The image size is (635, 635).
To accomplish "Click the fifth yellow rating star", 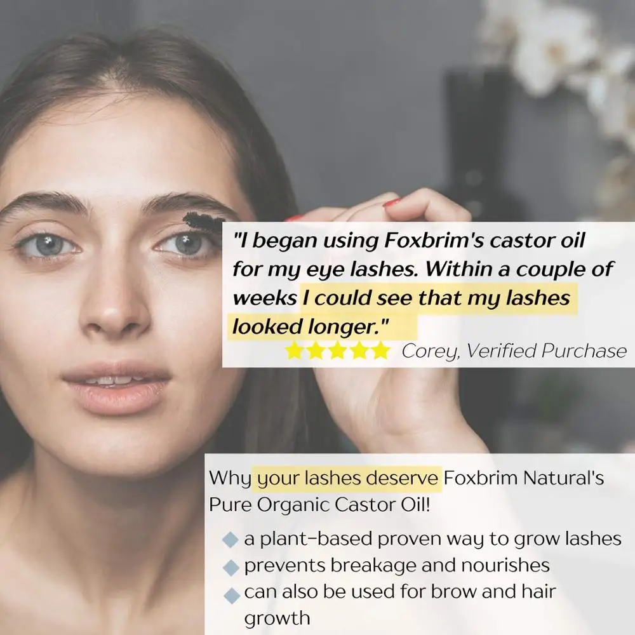I will click(x=380, y=351).
